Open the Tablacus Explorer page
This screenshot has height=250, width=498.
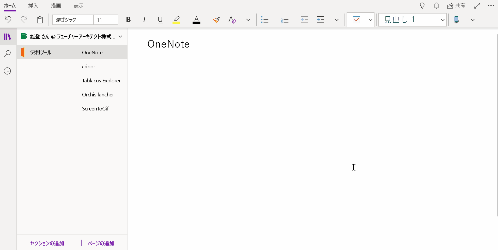101,81
